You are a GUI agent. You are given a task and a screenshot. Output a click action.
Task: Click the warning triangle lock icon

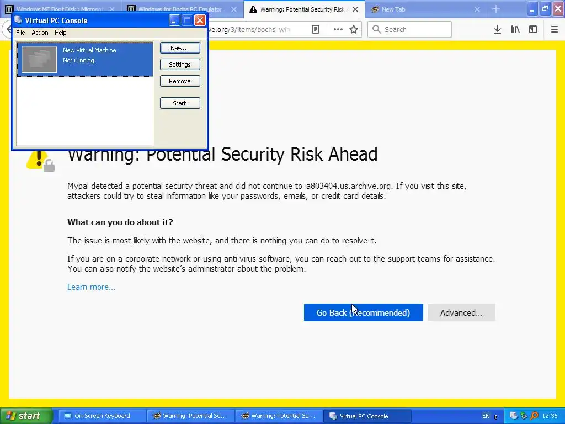tap(40, 161)
